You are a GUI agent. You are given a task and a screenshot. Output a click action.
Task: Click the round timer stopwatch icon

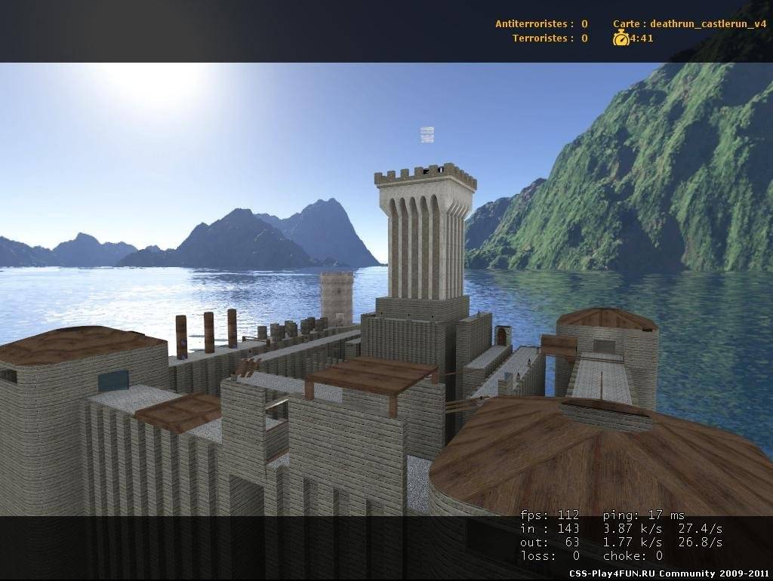click(x=621, y=38)
